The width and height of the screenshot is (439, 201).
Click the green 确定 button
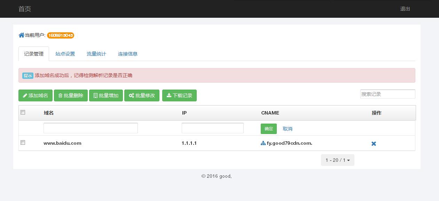[268, 128]
